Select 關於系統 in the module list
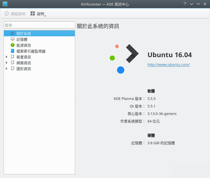This screenshot has width=210, height=178. point(39,33)
